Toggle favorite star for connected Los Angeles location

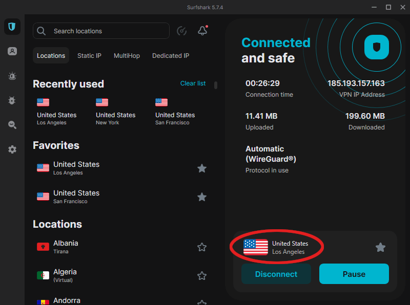[x=380, y=247]
